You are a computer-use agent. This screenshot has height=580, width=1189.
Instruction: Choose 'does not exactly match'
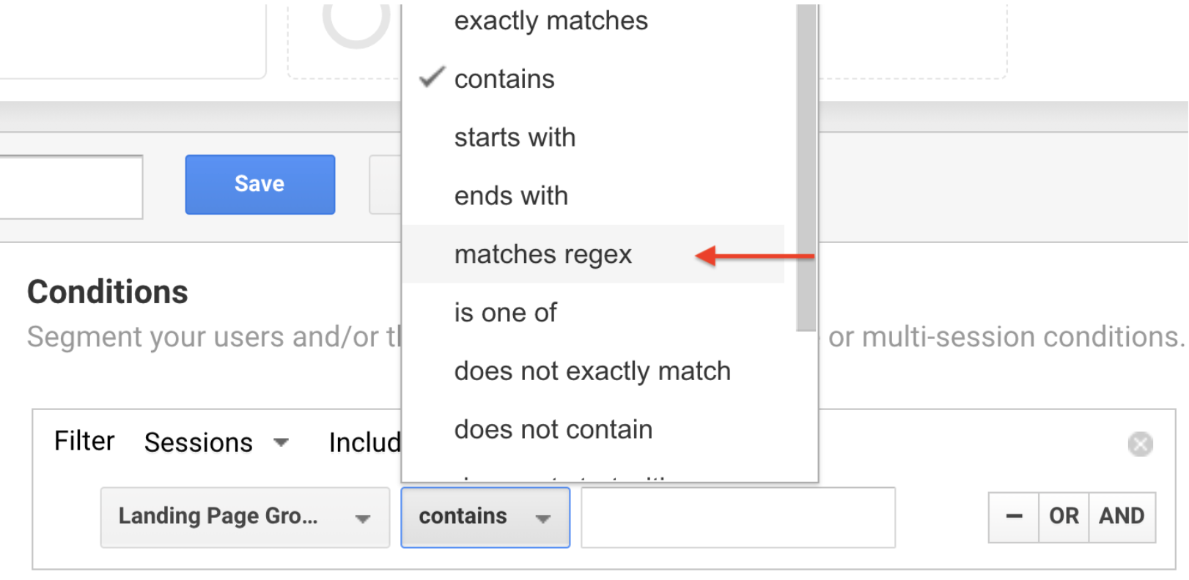point(593,371)
